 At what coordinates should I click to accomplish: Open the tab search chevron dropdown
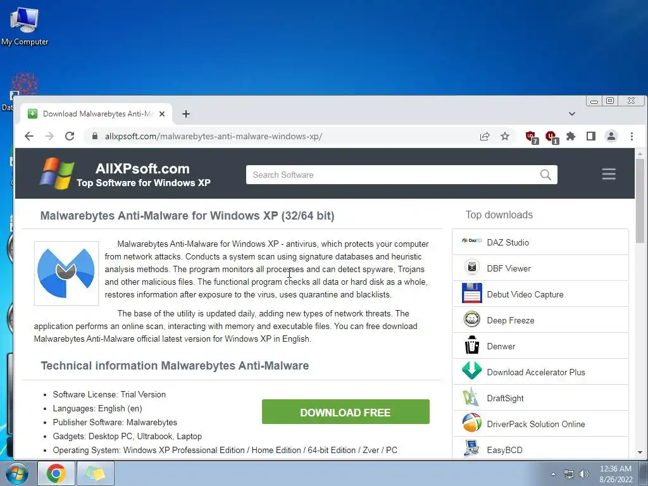pyautogui.click(x=572, y=114)
